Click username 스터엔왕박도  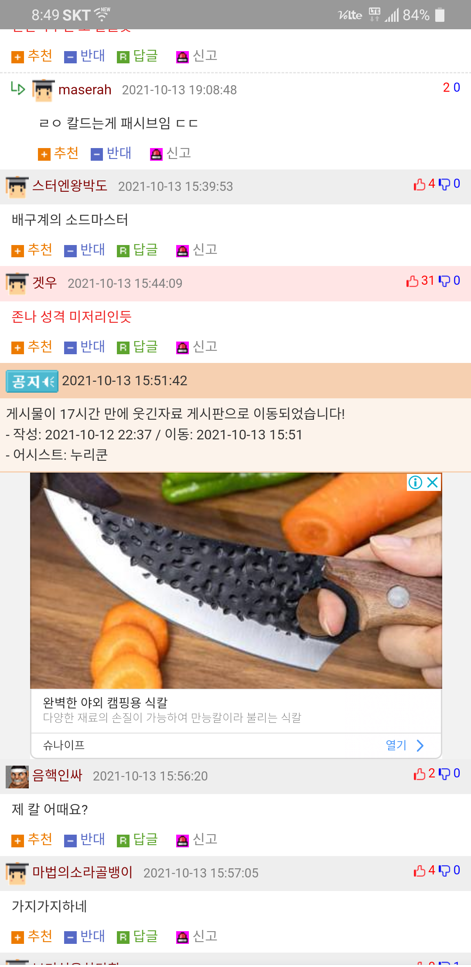[70, 186]
